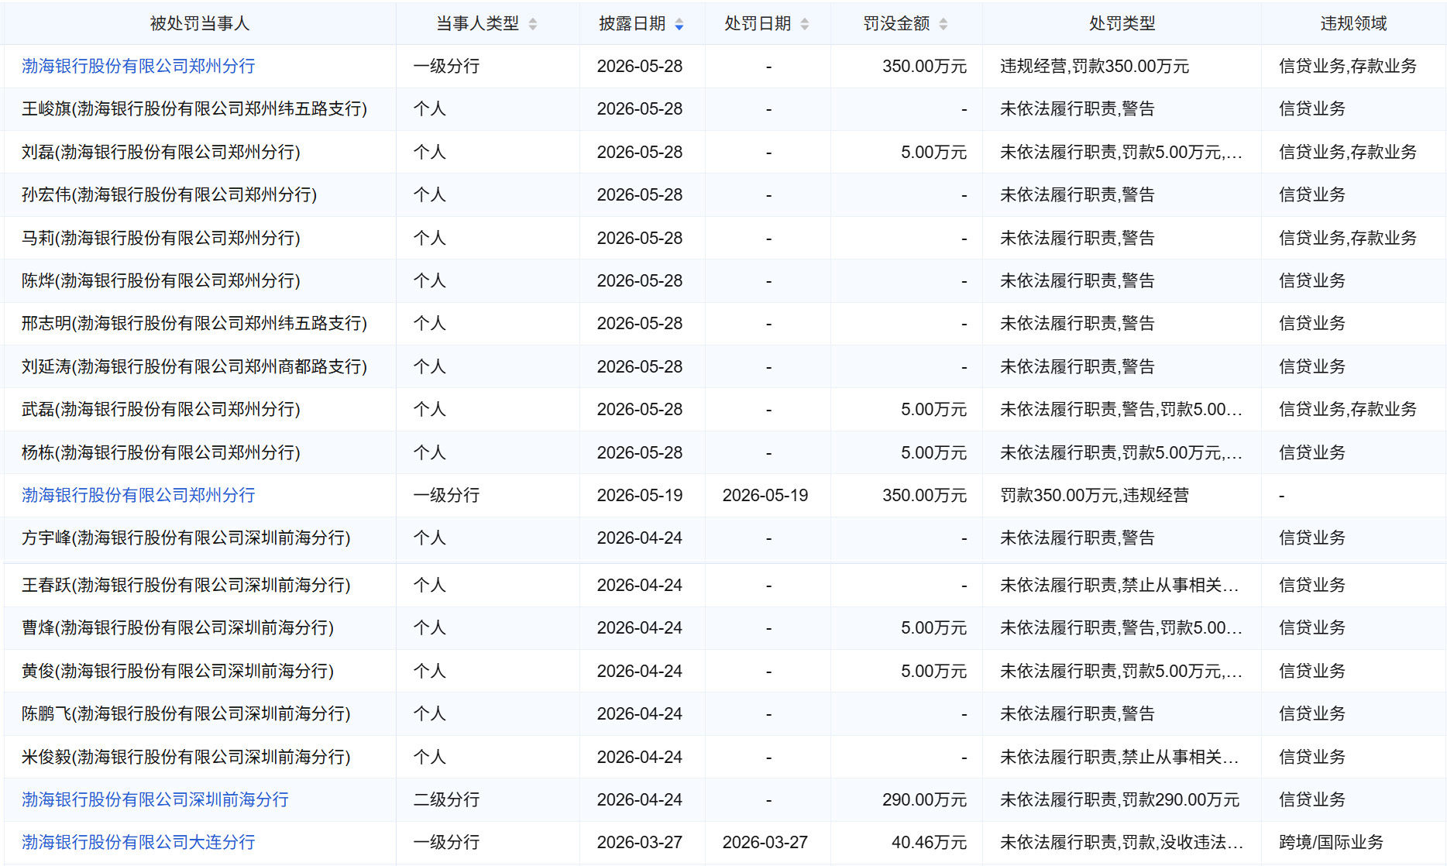Click 王春跃 row's truncated penalty type cell
Image resolution: width=1447 pixels, height=866 pixels.
pyautogui.click(x=1120, y=586)
